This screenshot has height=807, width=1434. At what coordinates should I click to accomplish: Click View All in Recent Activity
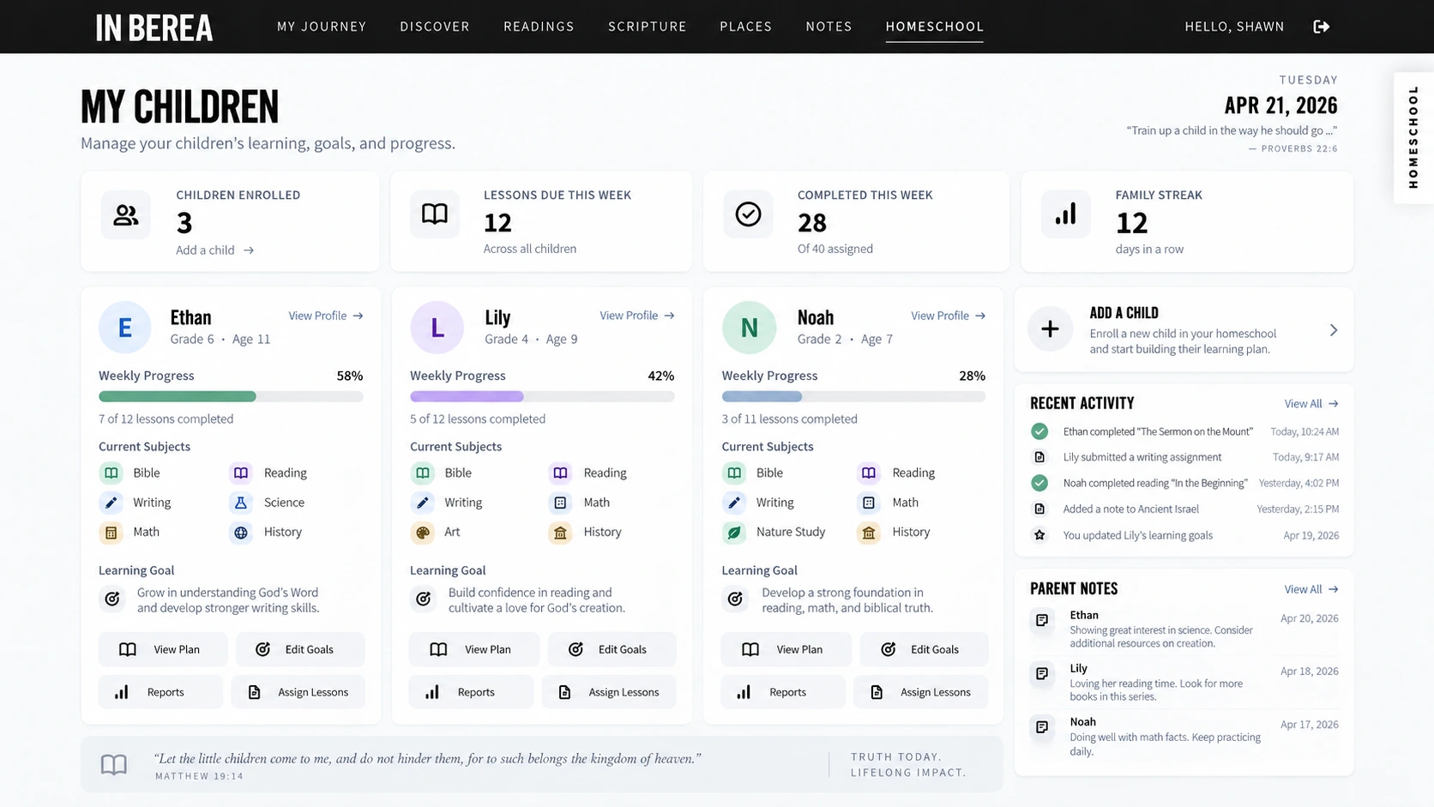pos(1311,404)
